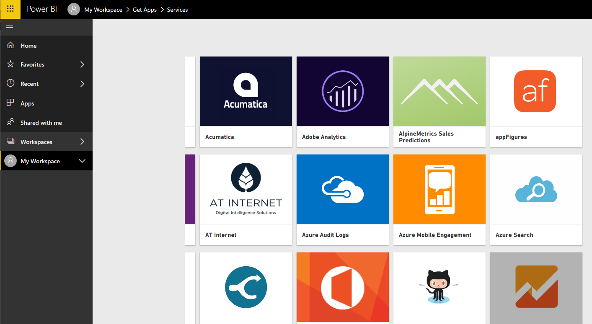Click the user avatar in top bar
This screenshot has height=324, width=592.
(x=74, y=9)
